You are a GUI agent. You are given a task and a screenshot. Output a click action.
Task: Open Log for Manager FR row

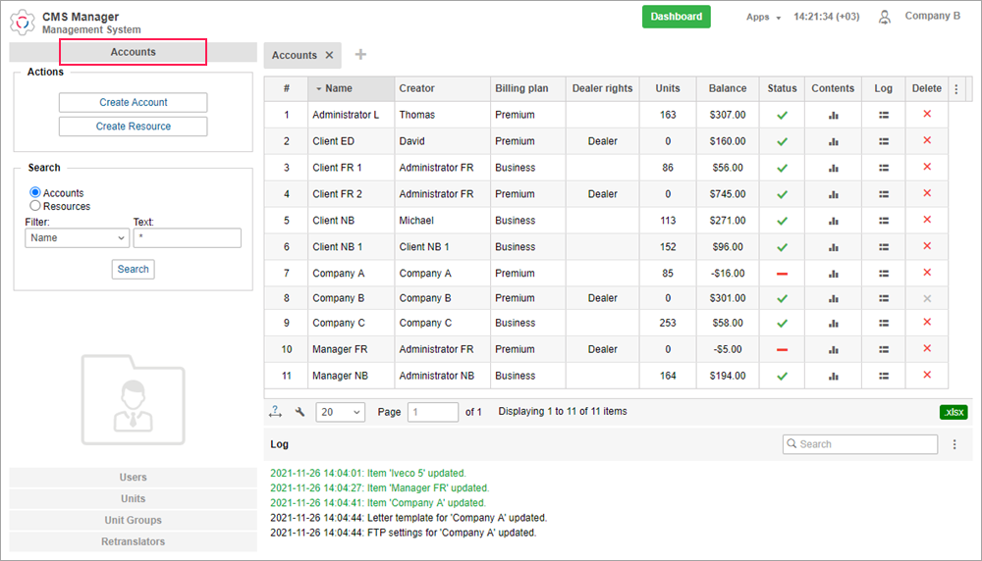click(x=883, y=349)
